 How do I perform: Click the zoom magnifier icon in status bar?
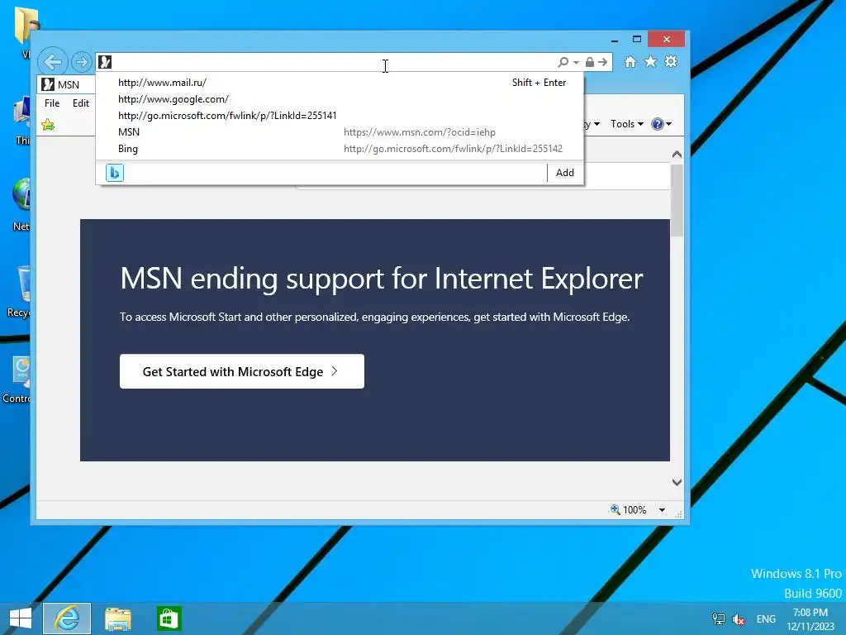coord(615,509)
